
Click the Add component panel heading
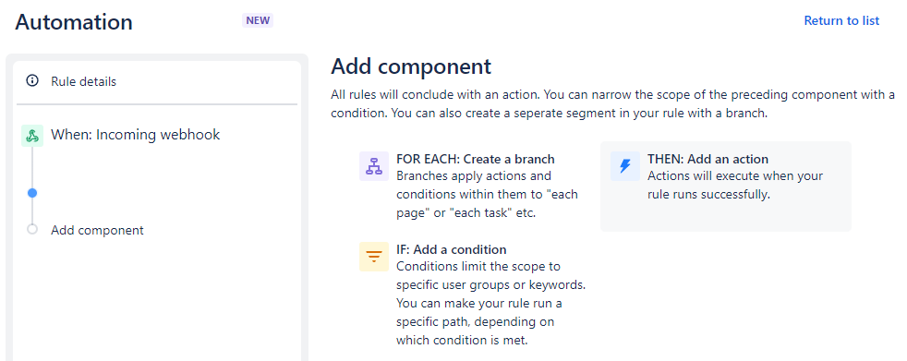click(411, 66)
